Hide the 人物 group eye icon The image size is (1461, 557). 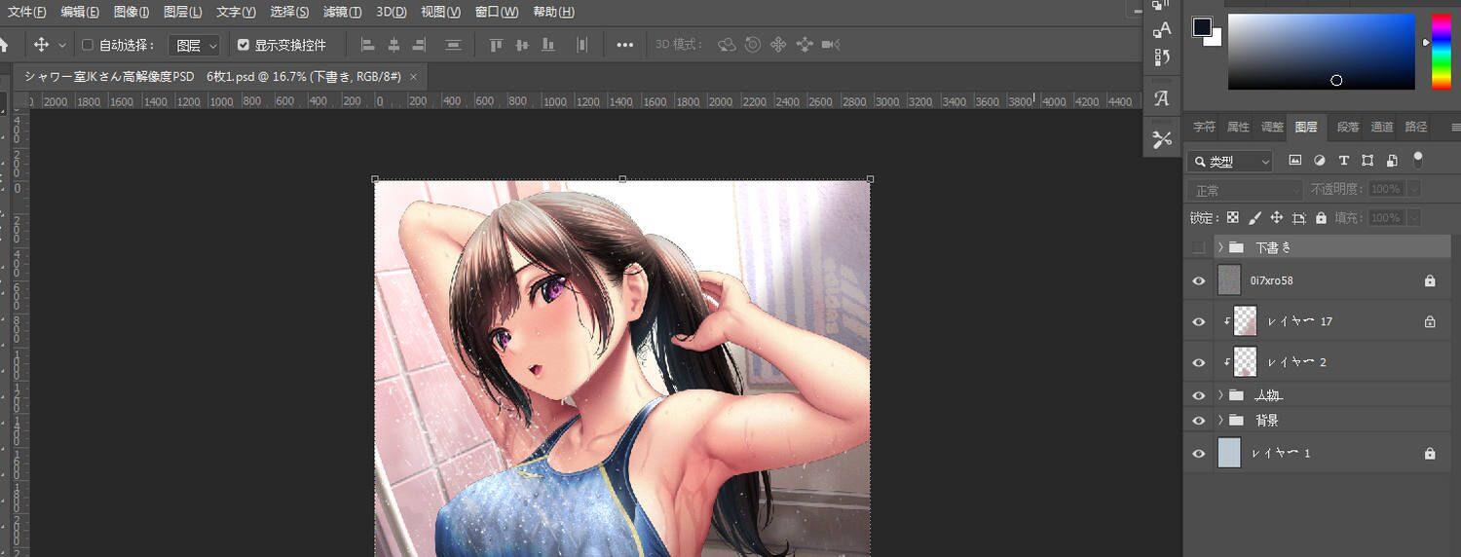pos(1199,395)
